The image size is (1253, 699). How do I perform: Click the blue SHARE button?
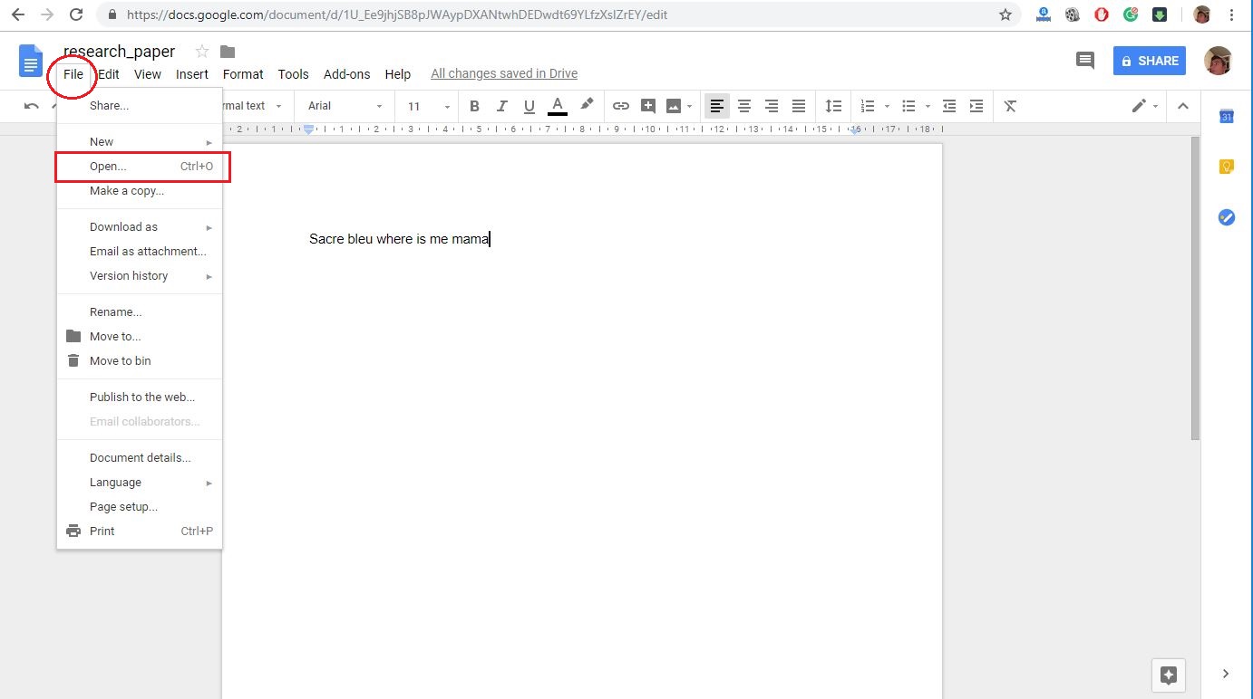(x=1150, y=61)
